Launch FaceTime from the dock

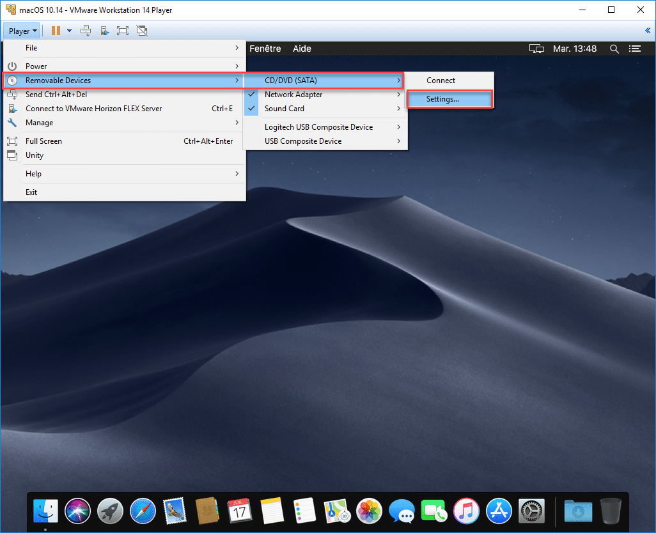434,511
